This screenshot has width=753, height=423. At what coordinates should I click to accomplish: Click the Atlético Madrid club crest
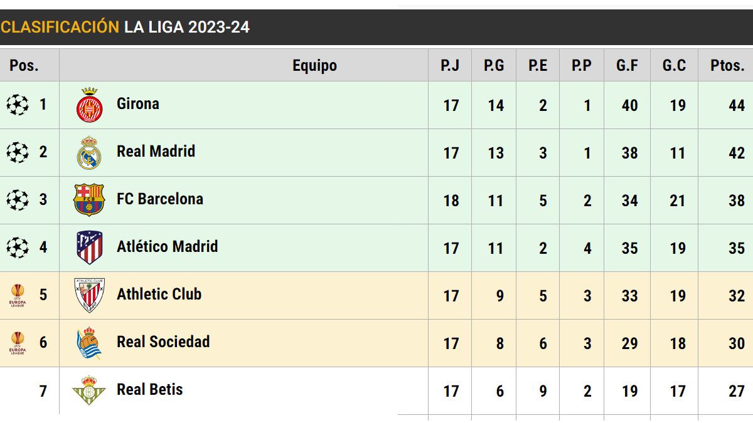[89, 248]
